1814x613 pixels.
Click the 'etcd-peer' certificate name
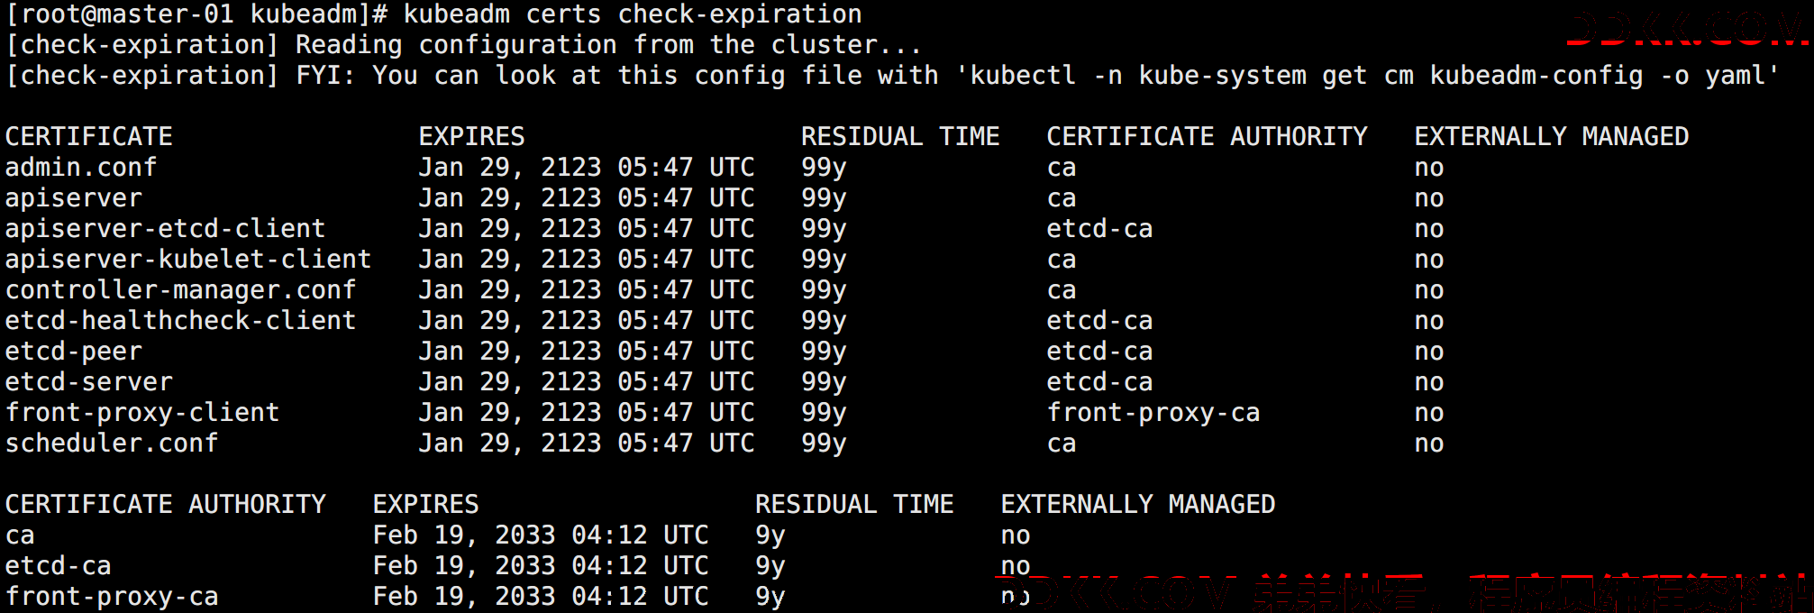[74, 352]
